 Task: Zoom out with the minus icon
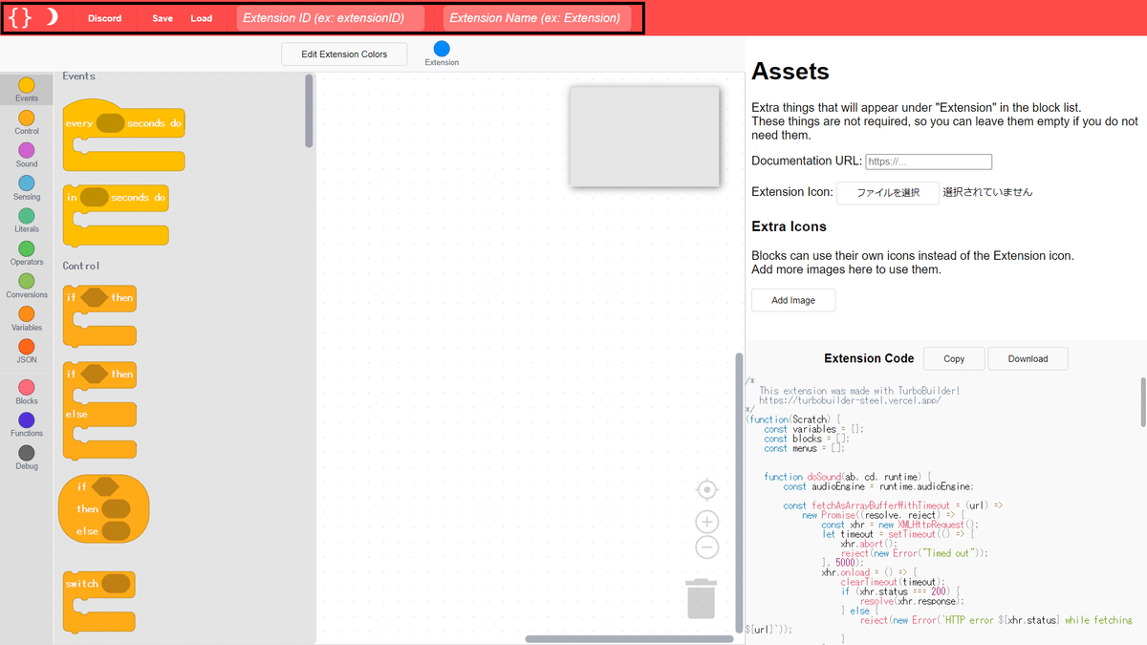[706, 548]
